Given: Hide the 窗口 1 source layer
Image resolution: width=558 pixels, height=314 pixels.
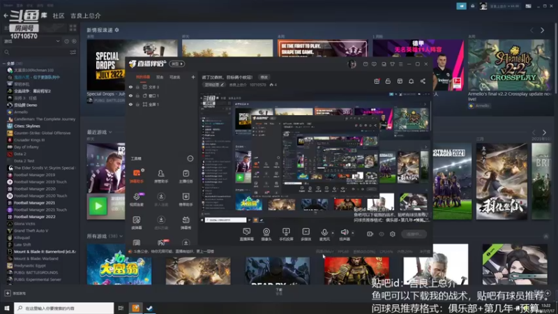Looking at the screenshot, I should [130, 96].
